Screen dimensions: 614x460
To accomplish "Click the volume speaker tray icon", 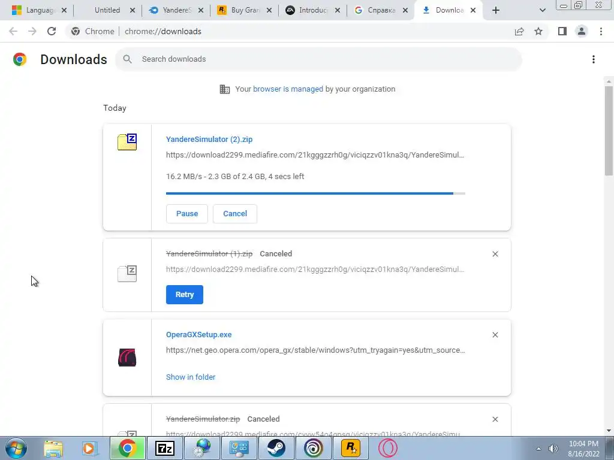I will coord(553,449).
